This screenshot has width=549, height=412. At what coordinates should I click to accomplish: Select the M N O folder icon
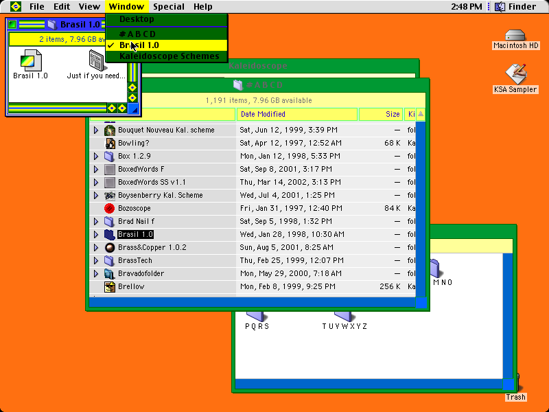pos(435,268)
